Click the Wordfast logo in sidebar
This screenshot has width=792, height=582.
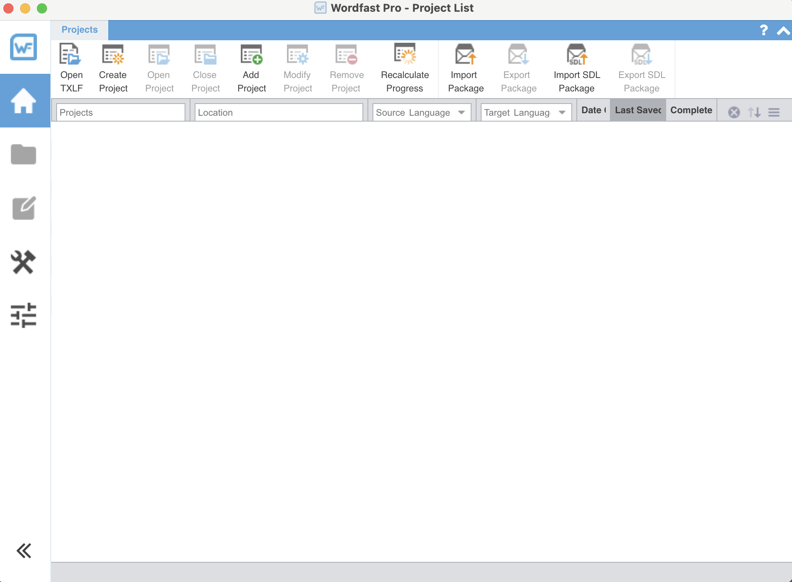click(x=23, y=47)
